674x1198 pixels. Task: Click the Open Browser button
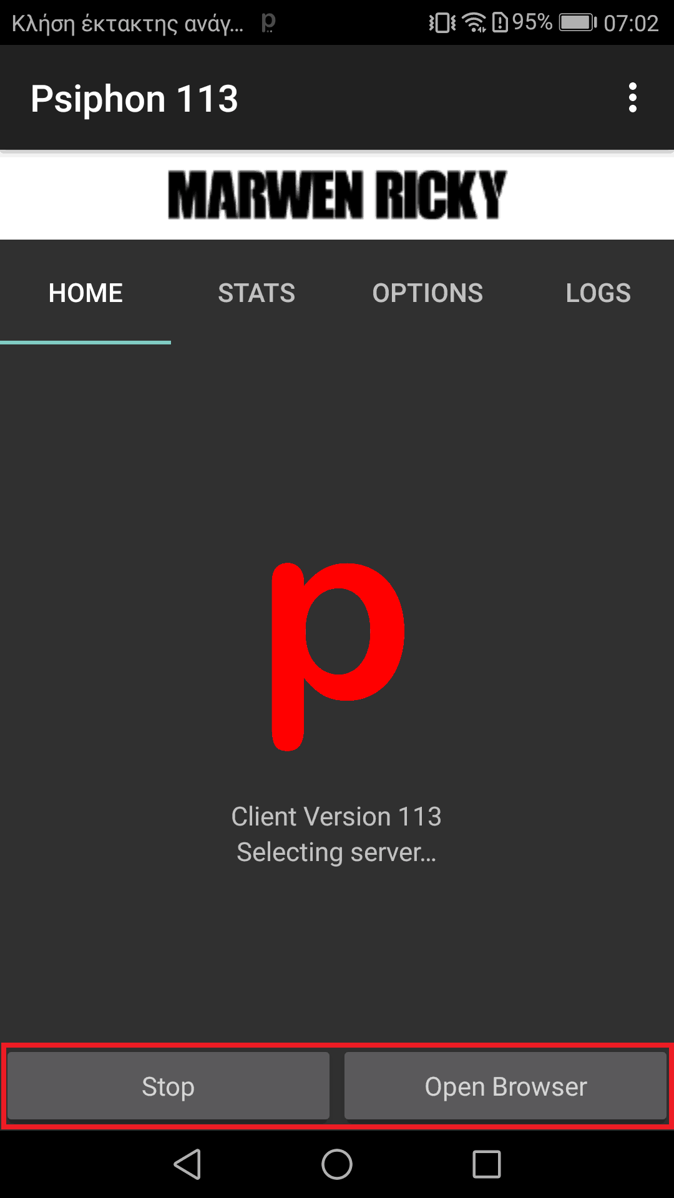[506, 1086]
